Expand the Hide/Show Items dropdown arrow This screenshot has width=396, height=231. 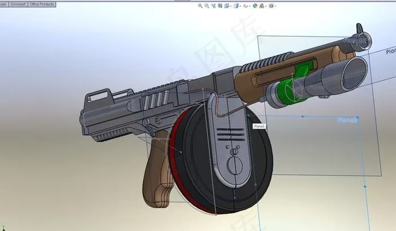[x=250, y=6]
